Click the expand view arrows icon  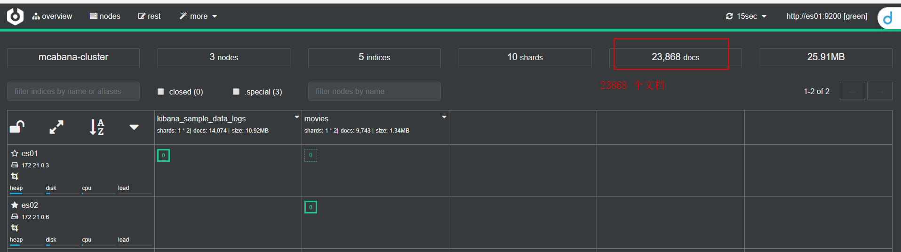tap(56, 127)
